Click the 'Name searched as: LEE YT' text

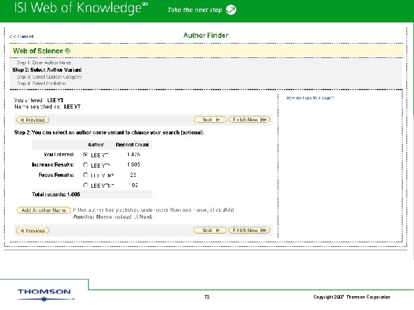coord(48,107)
